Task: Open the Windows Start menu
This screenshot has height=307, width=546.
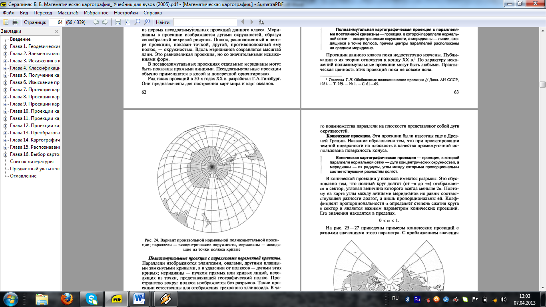Action: tap(11, 299)
